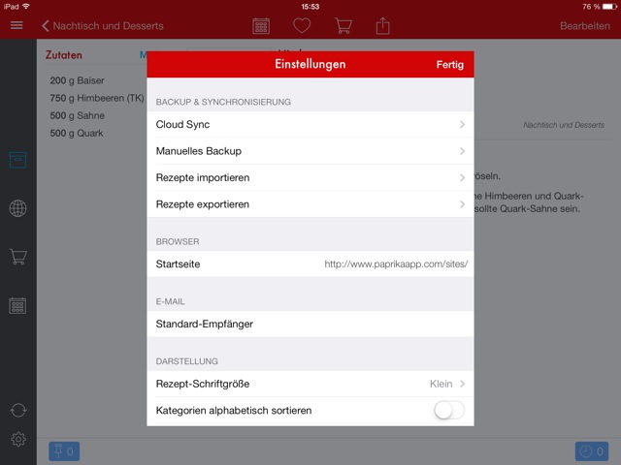This screenshot has height=465, width=621.
Task: Tap the Standard-Empfänger email field
Action: (x=310, y=324)
